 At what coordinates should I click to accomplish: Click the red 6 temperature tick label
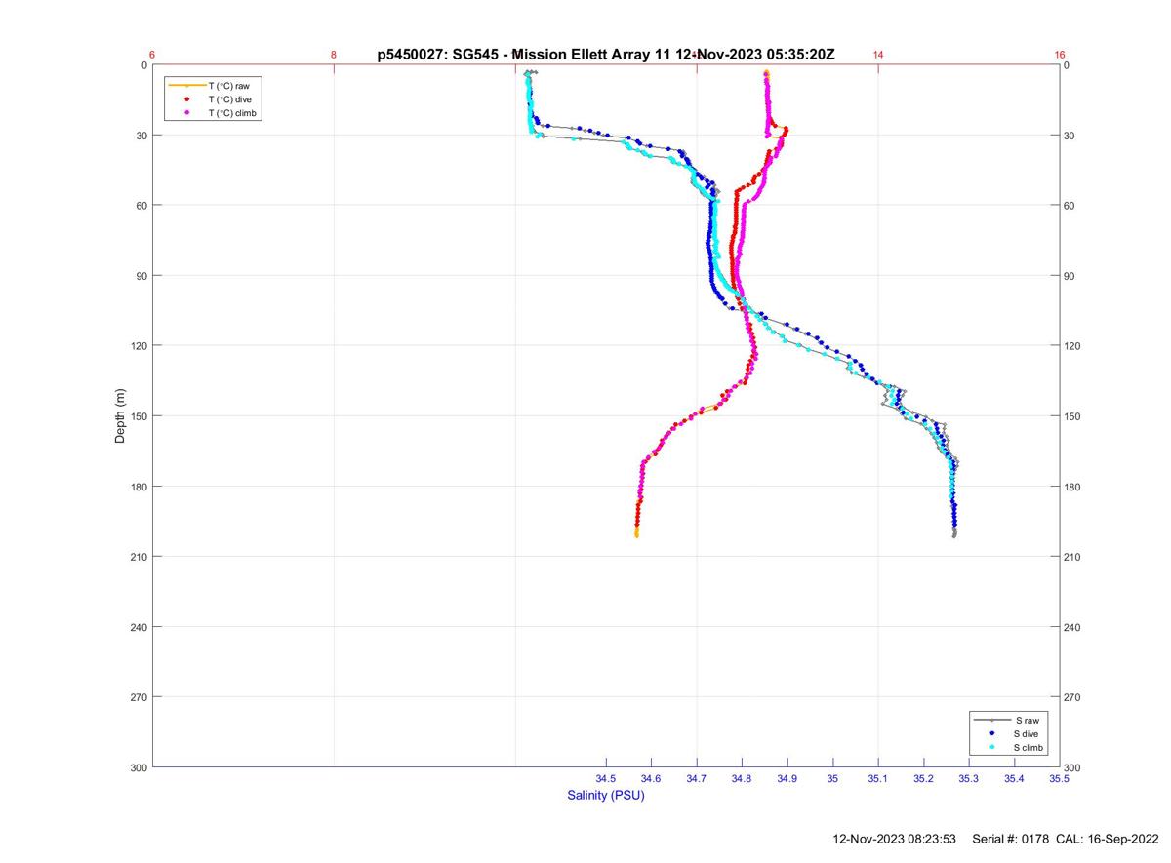click(153, 55)
